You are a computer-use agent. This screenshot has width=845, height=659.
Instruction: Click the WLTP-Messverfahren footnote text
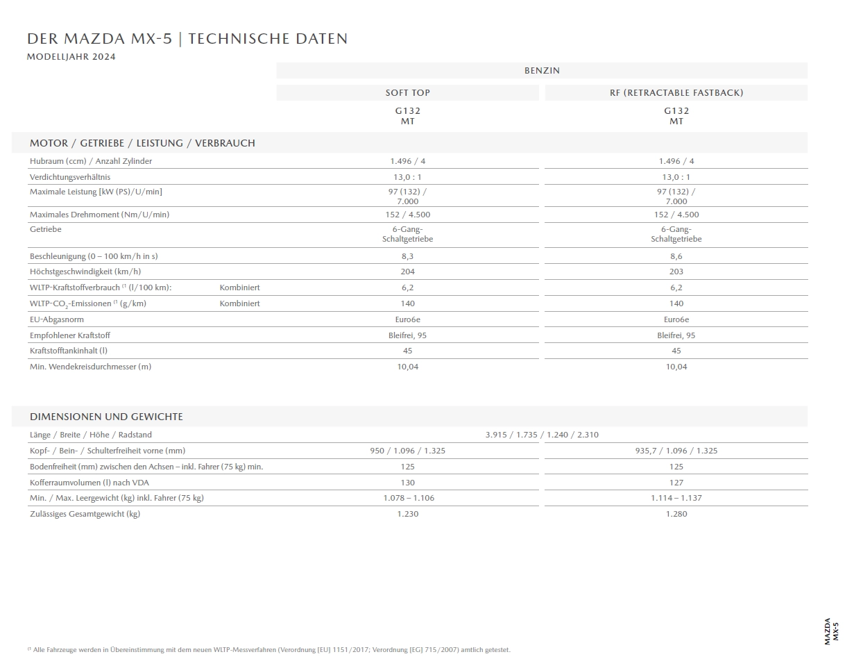pos(268,650)
